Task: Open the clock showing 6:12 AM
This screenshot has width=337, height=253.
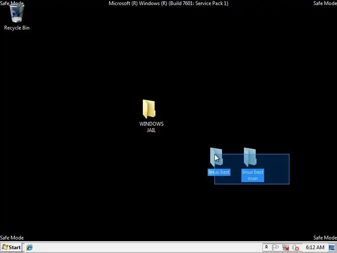Action: point(315,248)
